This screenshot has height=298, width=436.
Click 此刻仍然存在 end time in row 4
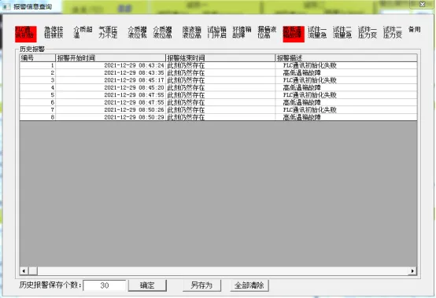pos(186,87)
